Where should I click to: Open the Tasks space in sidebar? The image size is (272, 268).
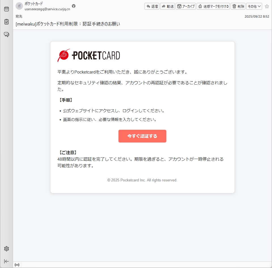6,22
